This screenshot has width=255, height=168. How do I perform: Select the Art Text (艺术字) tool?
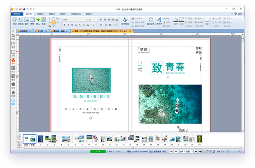pyautogui.click(x=159, y=21)
